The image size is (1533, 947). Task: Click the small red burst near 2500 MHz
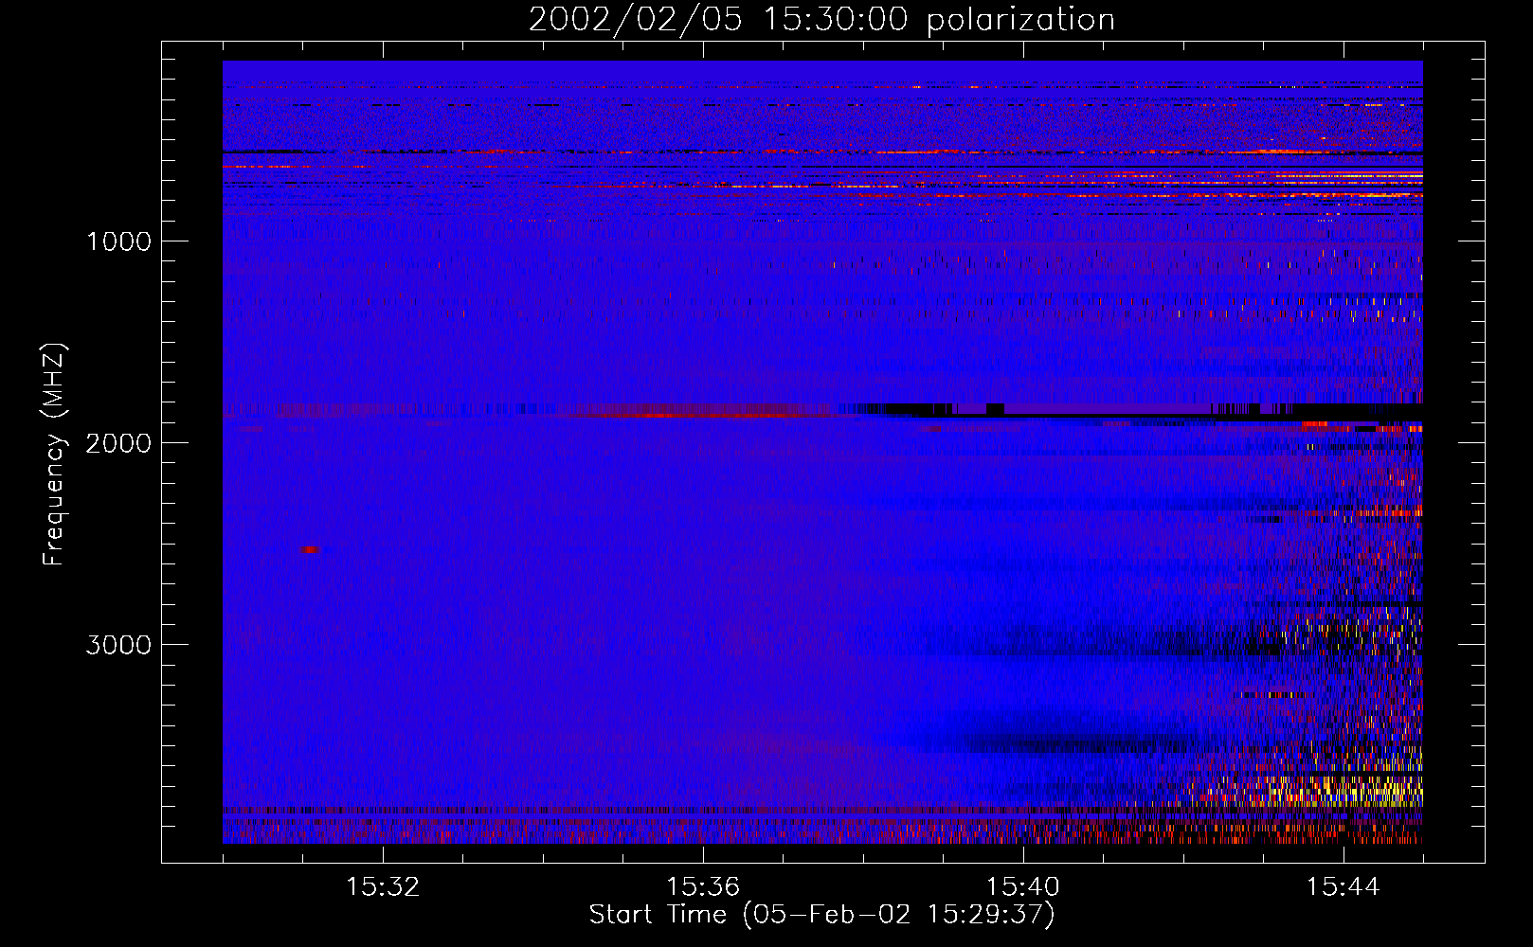310,549
